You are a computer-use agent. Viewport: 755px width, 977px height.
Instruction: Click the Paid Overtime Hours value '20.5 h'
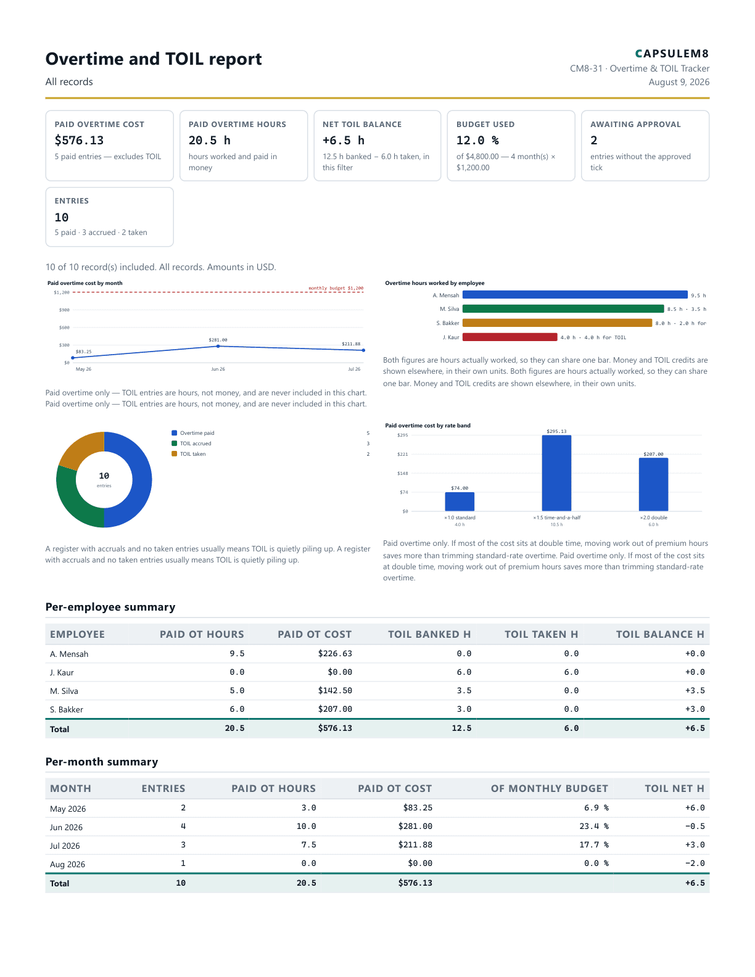210,141
